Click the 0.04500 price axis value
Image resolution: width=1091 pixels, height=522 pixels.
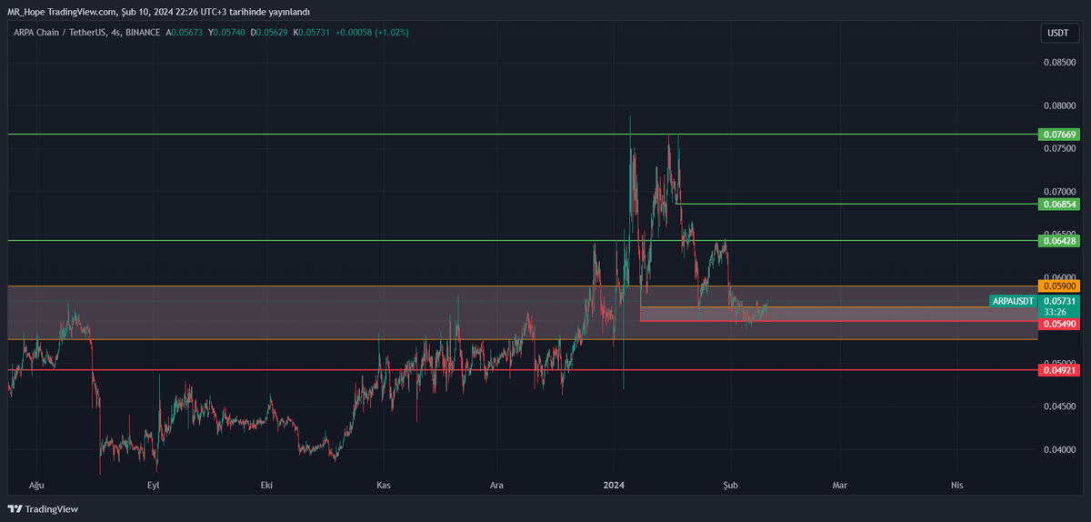point(1060,407)
